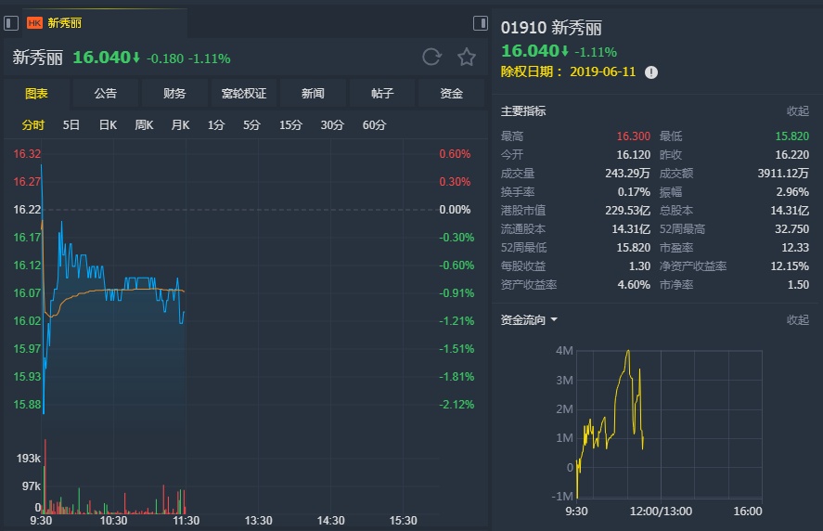Open the 图表 tab
The height and width of the screenshot is (531, 823).
(x=37, y=94)
